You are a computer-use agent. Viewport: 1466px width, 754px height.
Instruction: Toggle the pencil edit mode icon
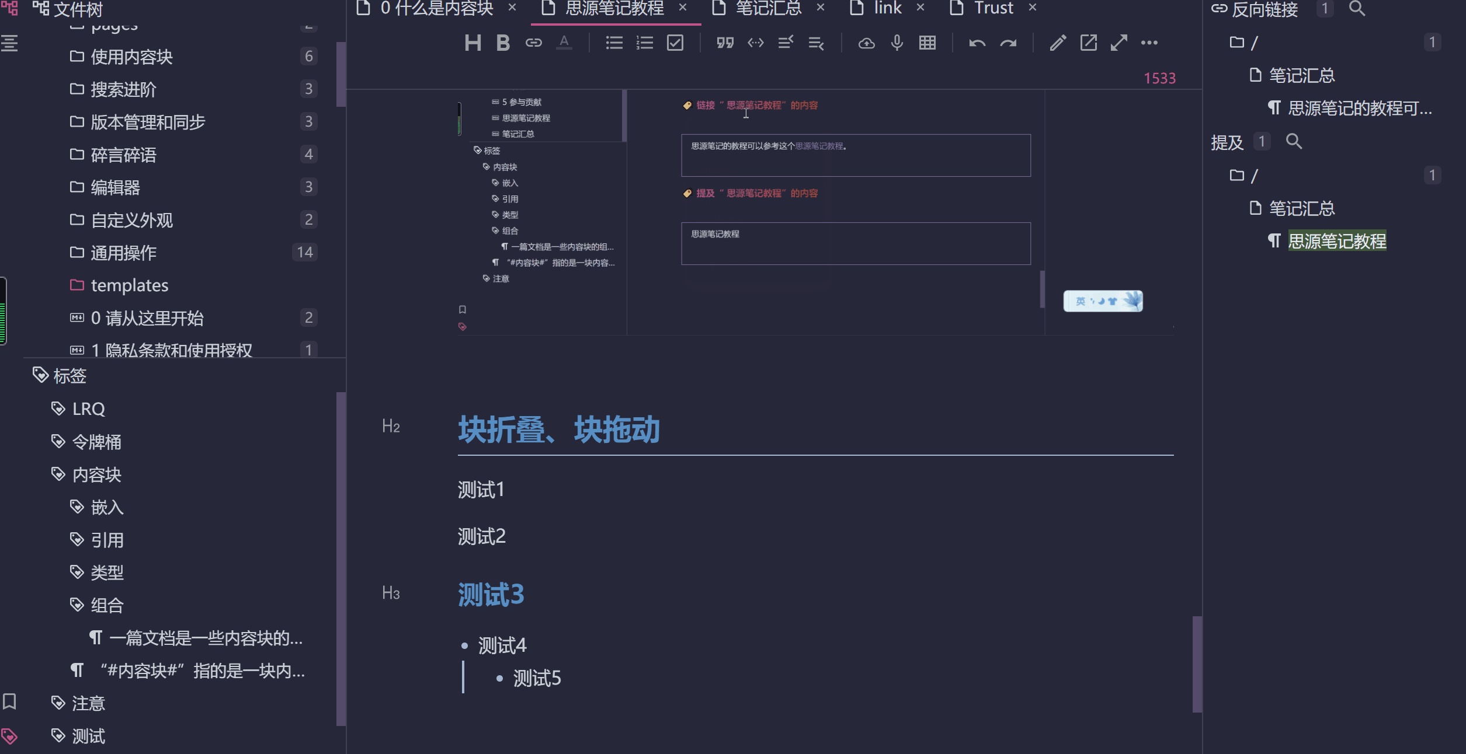pos(1058,43)
